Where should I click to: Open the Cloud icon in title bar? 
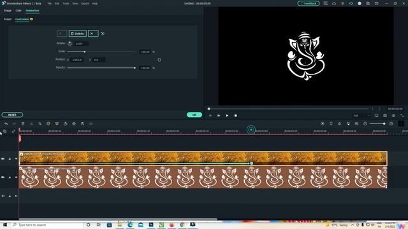point(334,4)
